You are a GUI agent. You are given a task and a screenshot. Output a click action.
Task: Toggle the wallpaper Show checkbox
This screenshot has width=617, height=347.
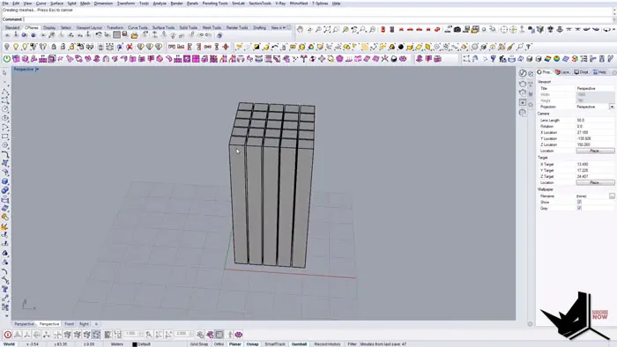pos(579,202)
